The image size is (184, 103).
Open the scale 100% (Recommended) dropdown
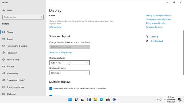(x=70, y=47)
